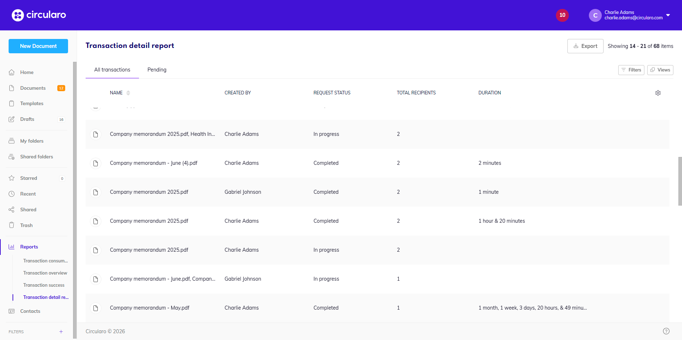
Task: Click the notification badge showing 10
Action: tap(562, 15)
